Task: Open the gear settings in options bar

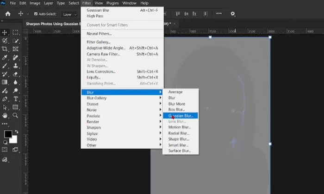Action: pyautogui.click(x=233, y=14)
